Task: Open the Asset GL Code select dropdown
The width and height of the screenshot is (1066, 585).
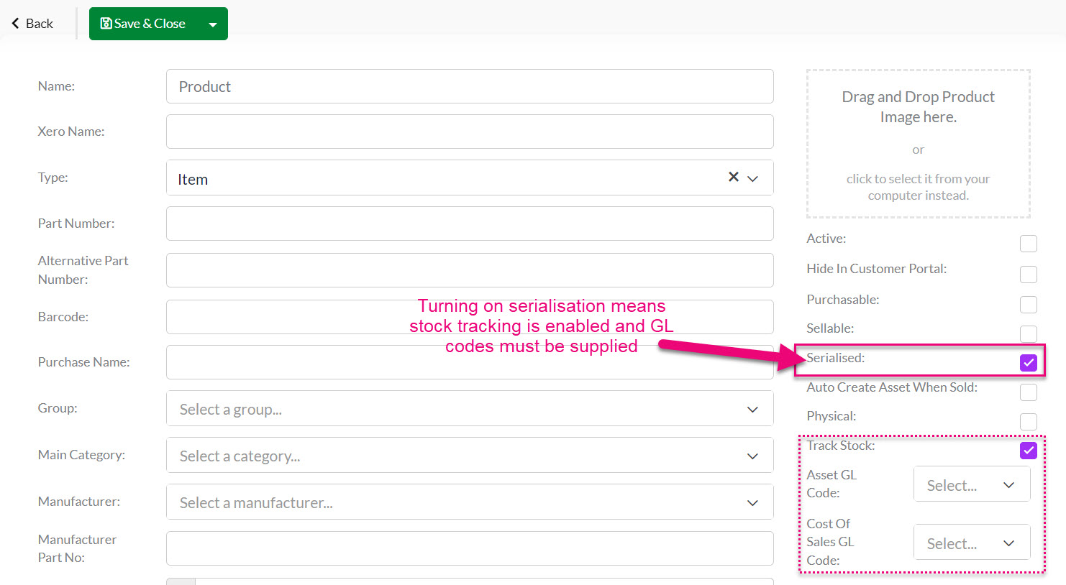Action: 972,484
